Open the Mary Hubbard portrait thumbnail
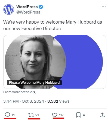Image resolution: width=108 pixels, height=120 pixels. coord(35,62)
